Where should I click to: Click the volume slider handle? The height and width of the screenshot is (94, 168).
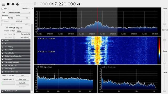point(35,4)
